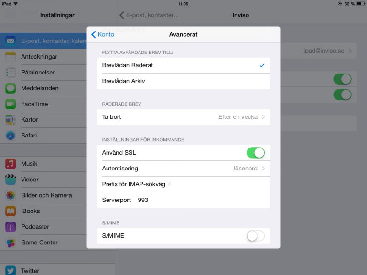The height and width of the screenshot is (275, 367).
Task: Open the Meddelanden messages icon
Action: coord(11,88)
